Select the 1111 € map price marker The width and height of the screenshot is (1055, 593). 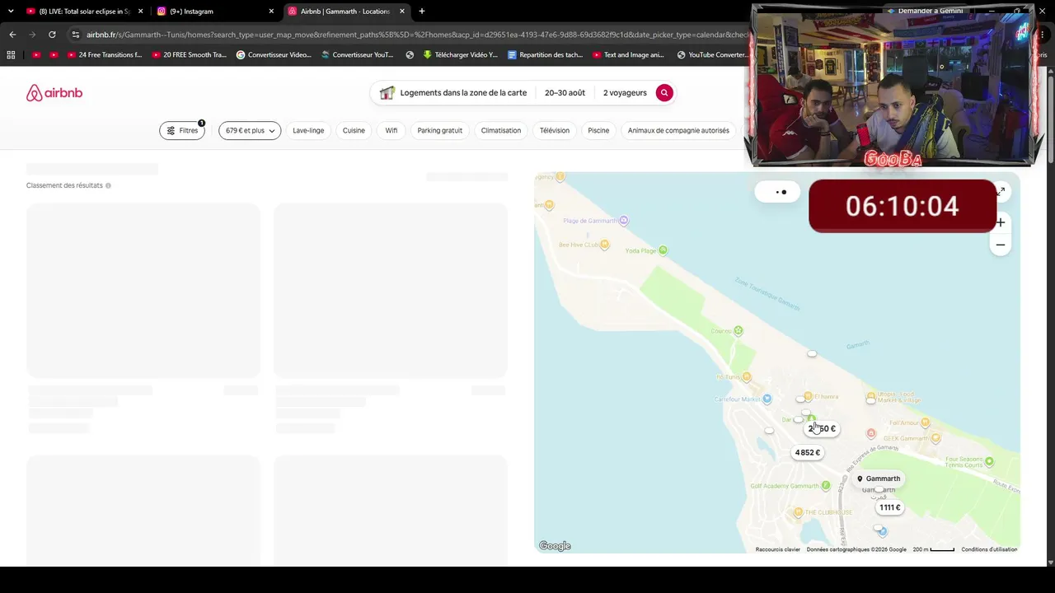tap(889, 507)
